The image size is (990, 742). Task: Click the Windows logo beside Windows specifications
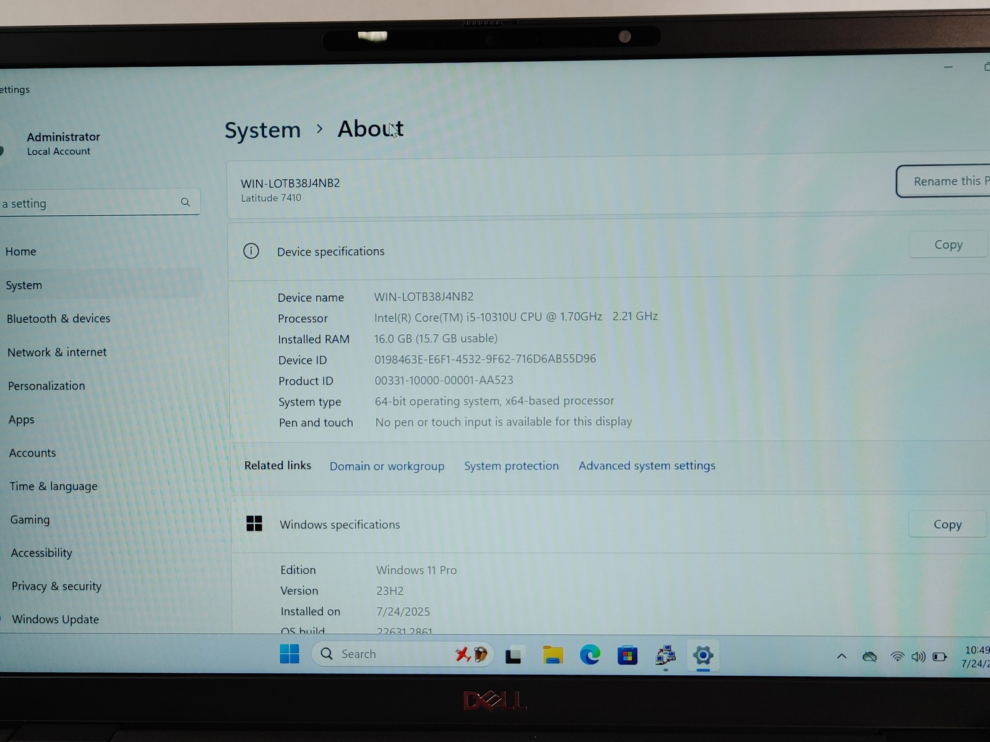254,524
